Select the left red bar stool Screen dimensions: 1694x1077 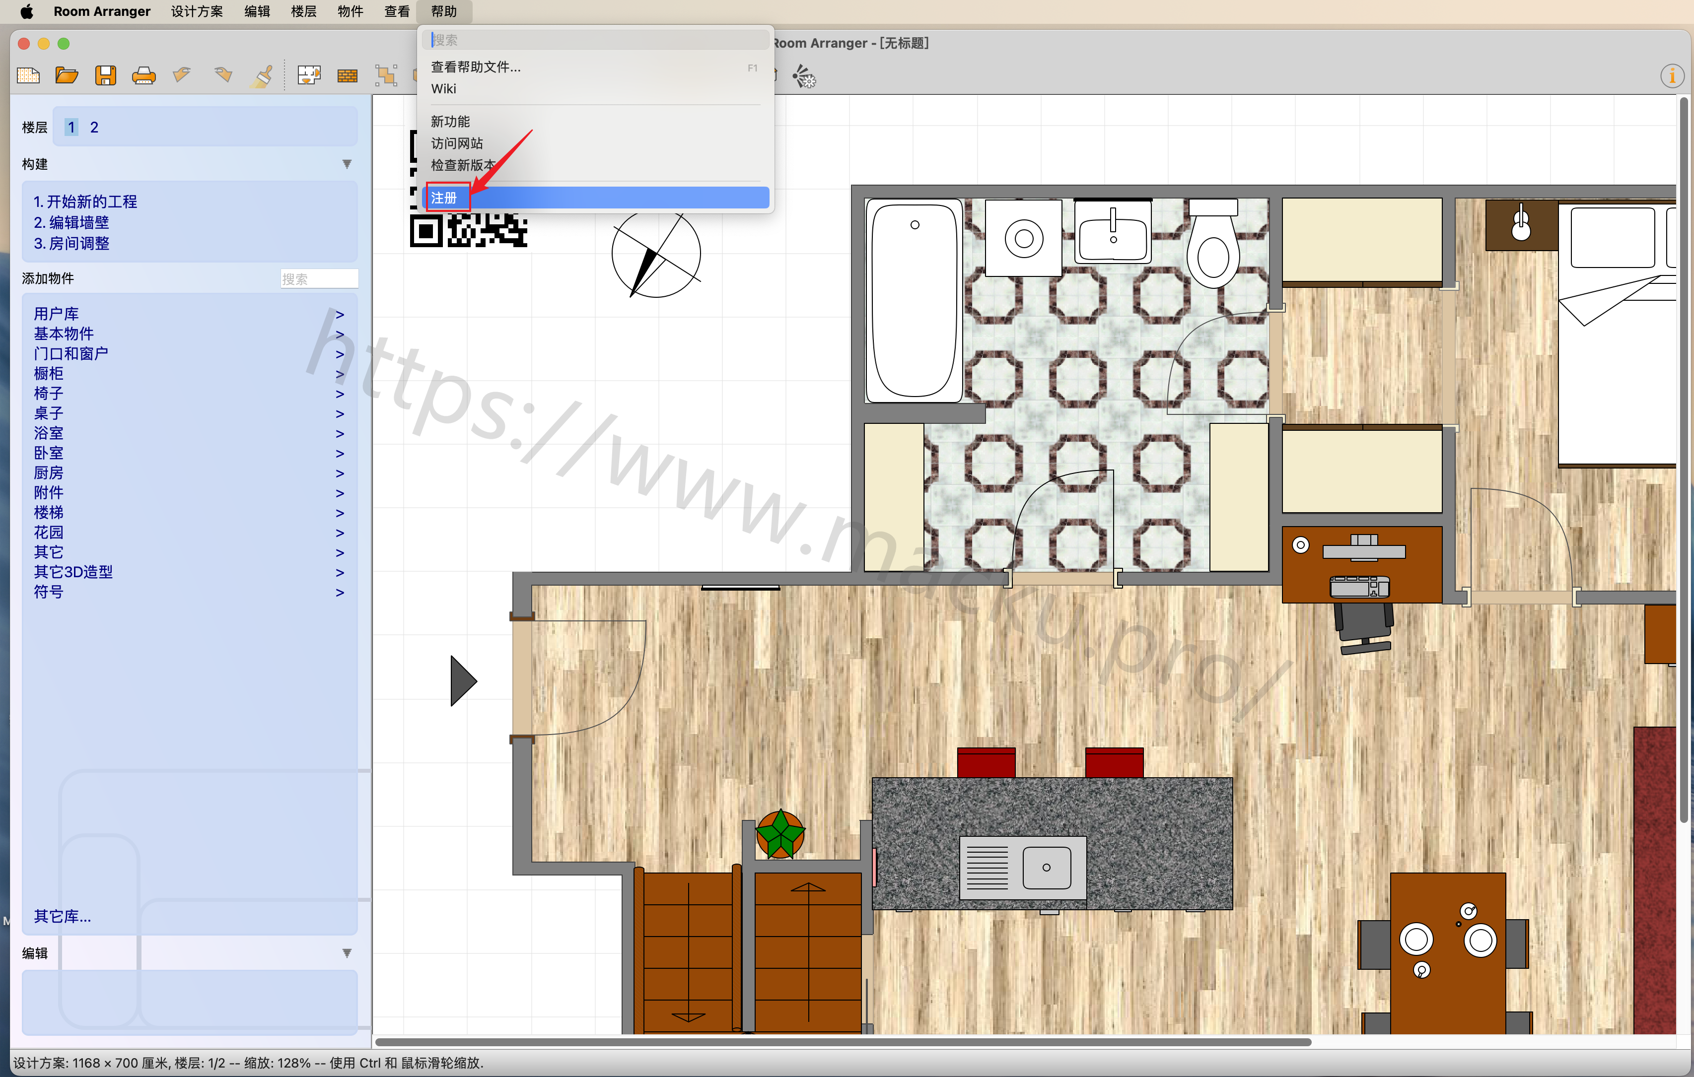(987, 762)
